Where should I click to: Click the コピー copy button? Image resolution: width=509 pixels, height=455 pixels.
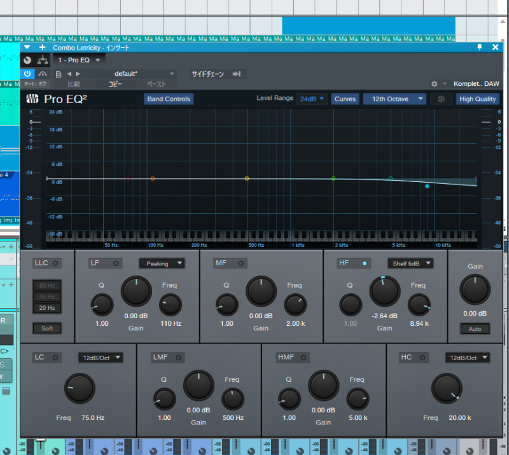tap(115, 85)
